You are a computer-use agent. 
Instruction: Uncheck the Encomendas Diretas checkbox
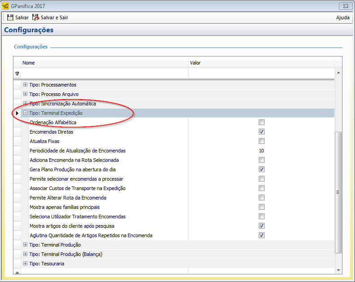coord(261,132)
